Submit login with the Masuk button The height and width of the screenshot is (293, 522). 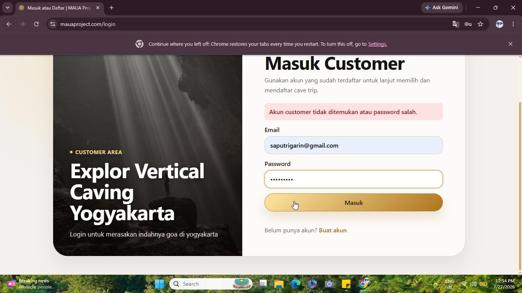pos(353,203)
